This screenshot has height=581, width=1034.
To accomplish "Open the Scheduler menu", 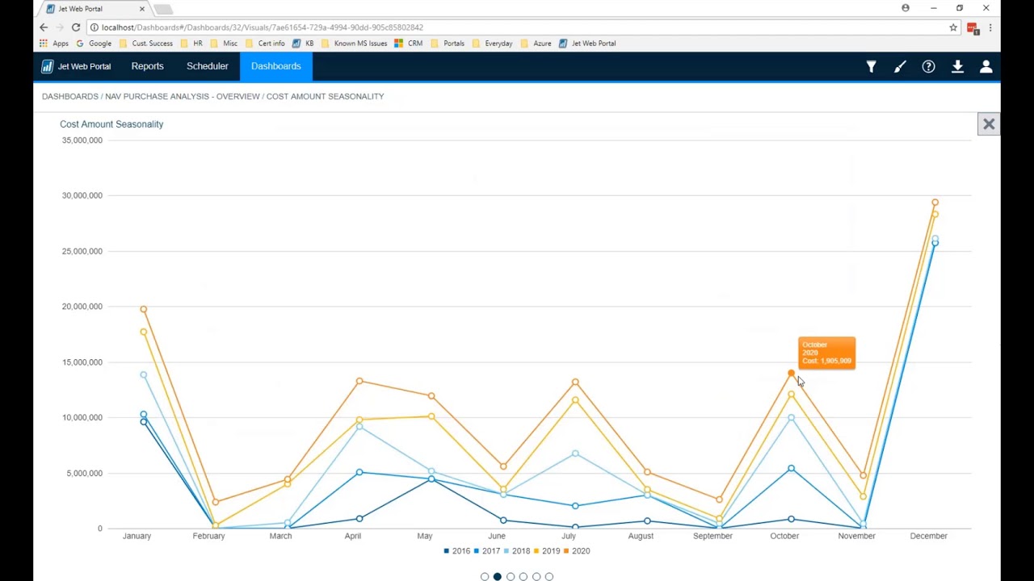I will (208, 66).
